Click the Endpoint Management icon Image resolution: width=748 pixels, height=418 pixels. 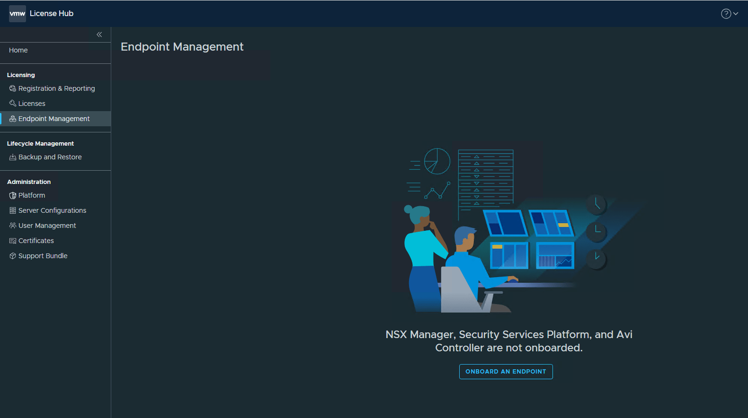click(13, 119)
